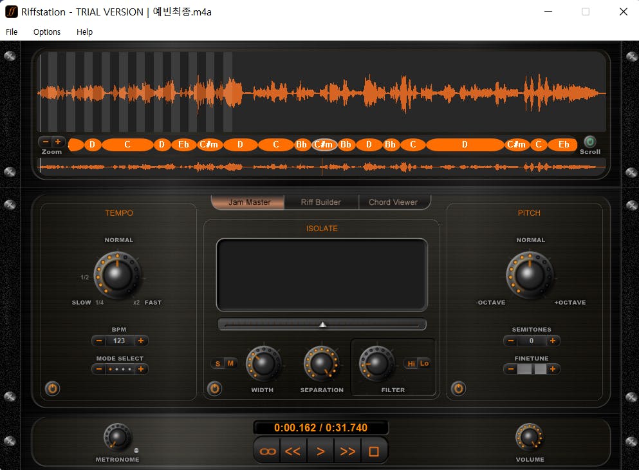Select the first C chord marker
Image resolution: width=639 pixels, height=470 pixels.
click(127, 144)
